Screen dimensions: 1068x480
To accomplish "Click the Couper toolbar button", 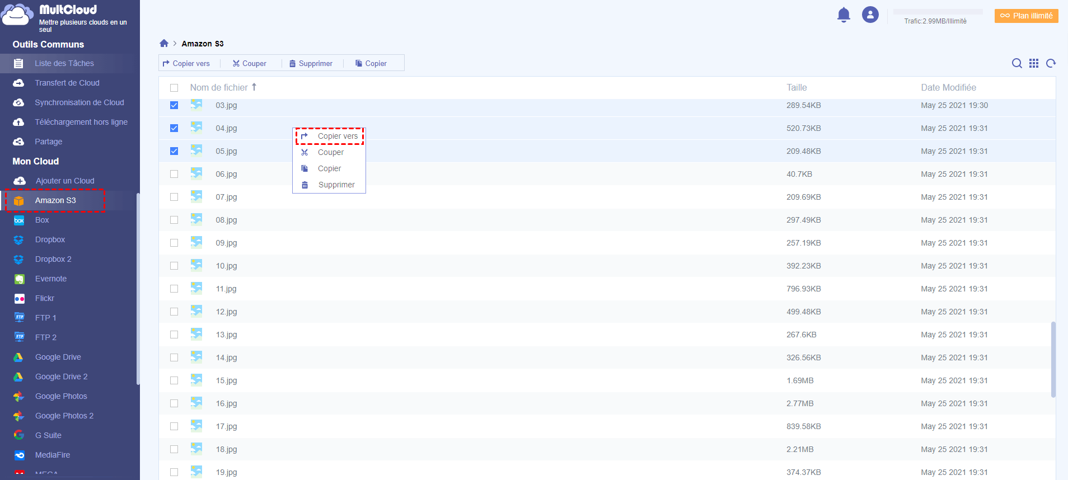I will (250, 63).
